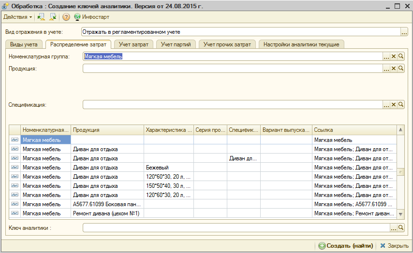Click the row icon of the 150*50*40 row
The image size is (413, 253).
(x=15, y=186)
